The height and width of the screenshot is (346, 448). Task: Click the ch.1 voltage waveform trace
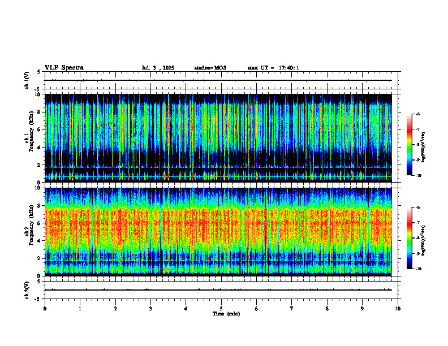click(x=218, y=80)
